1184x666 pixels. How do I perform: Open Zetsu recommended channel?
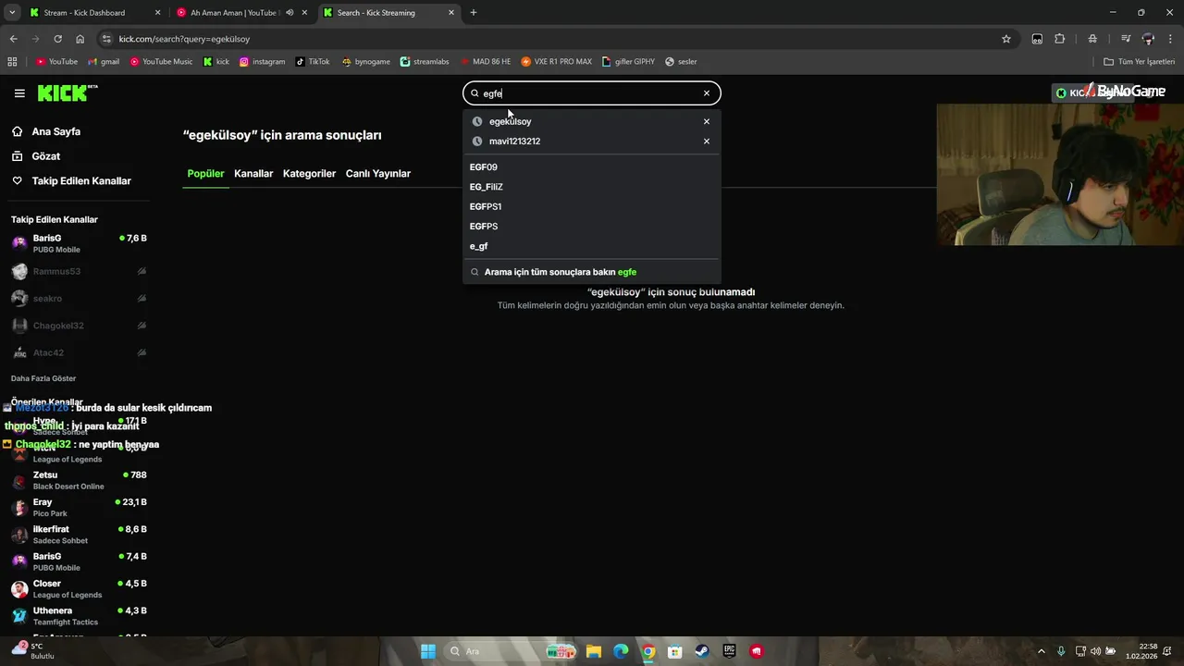point(79,481)
